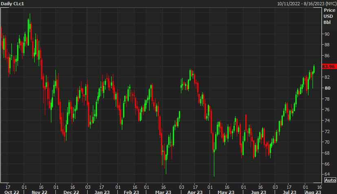Click the 10/11/2022 - 8/16/2023 (NYC) date range
Screen dimensions: 337x194
click(307, 4)
